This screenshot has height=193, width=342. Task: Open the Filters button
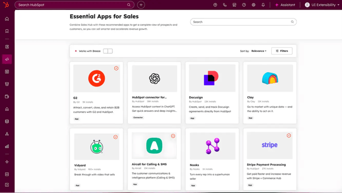(282, 51)
